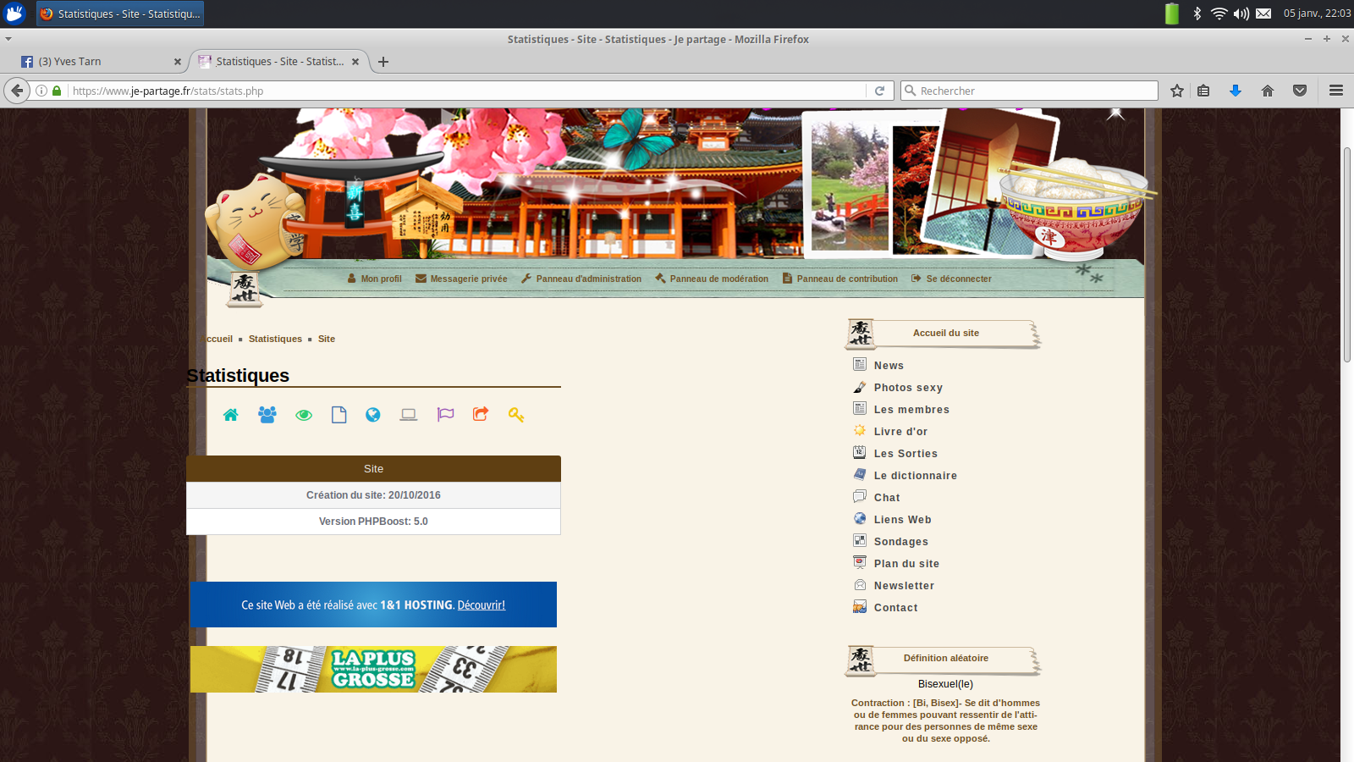Click the home statistics icon
The height and width of the screenshot is (762, 1354).
pos(231,415)
